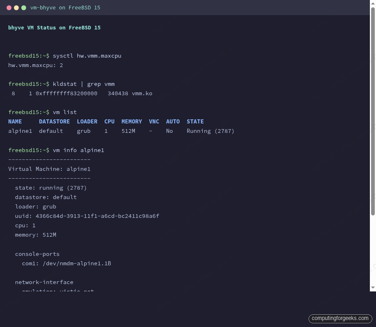Select the bhyve VM Status heading
This screenshot has height=327, width=376.
click(x=54, y=27)
